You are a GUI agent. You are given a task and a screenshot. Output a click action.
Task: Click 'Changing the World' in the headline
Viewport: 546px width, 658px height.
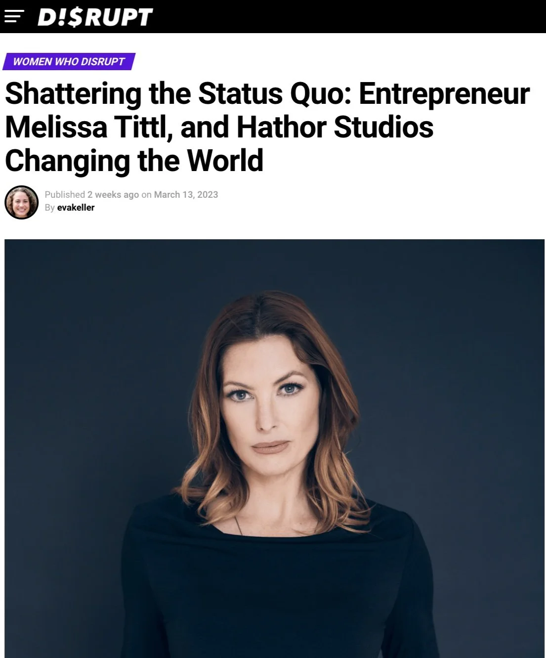[134, 160]
